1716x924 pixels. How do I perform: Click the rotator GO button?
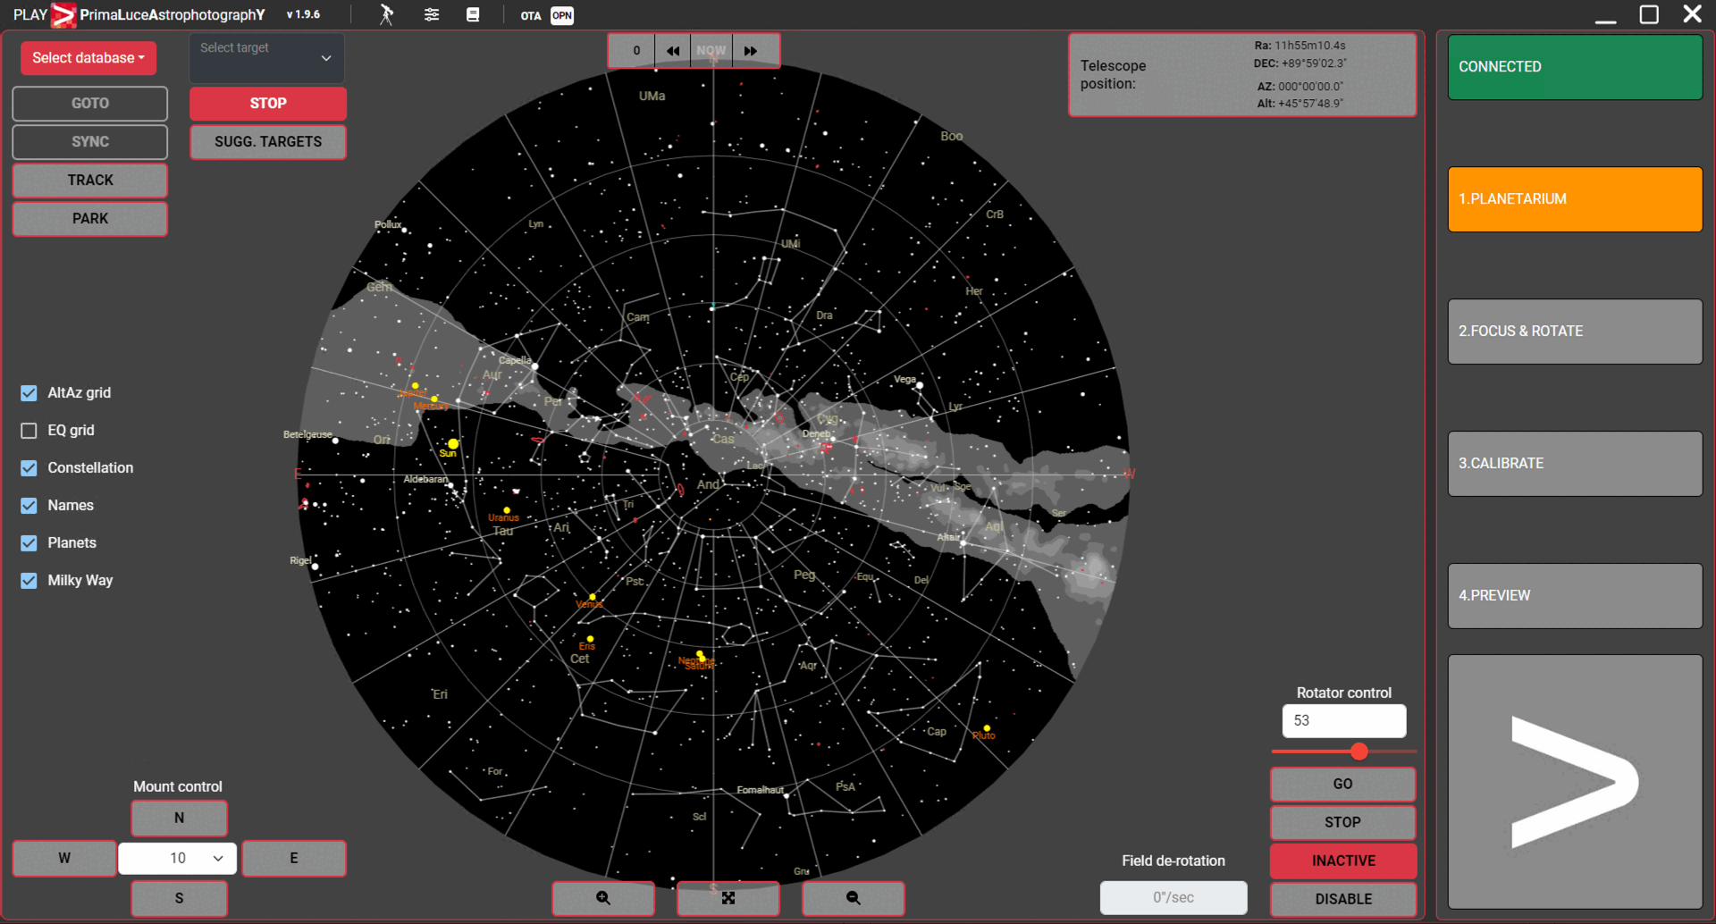1342,784
